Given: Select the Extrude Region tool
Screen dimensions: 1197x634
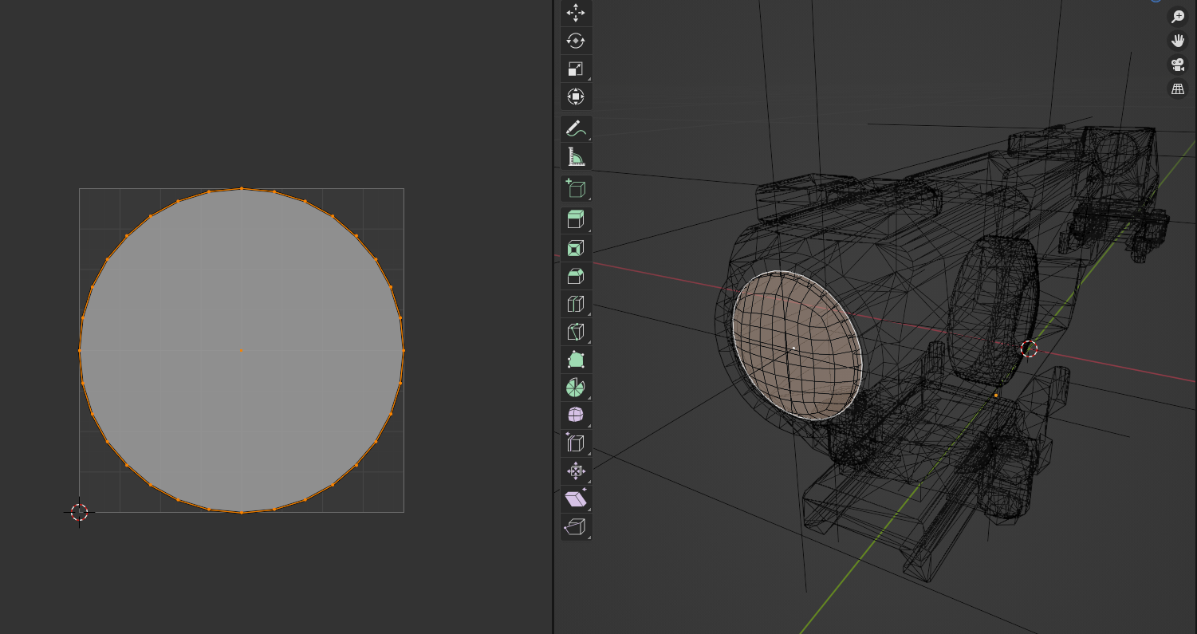Looking at the screenshot, I should pyautogui.click(x=576, y=220).
